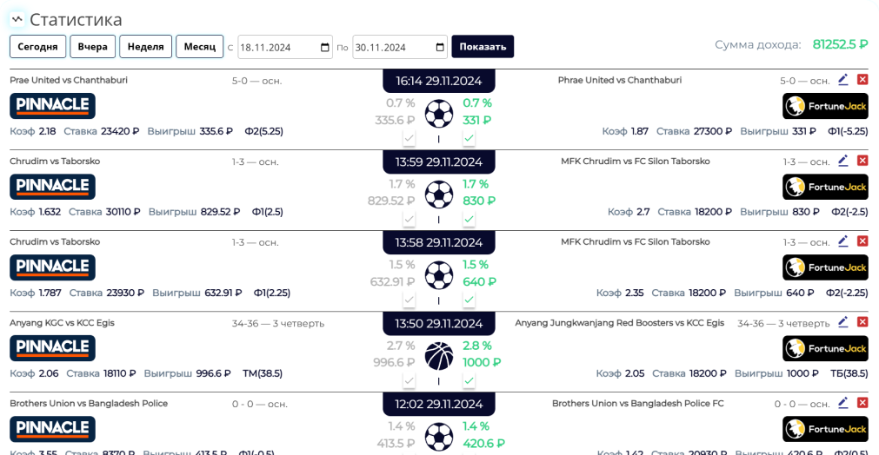Remove the 13:58 MFK Chrudim bet

point(862,241)
